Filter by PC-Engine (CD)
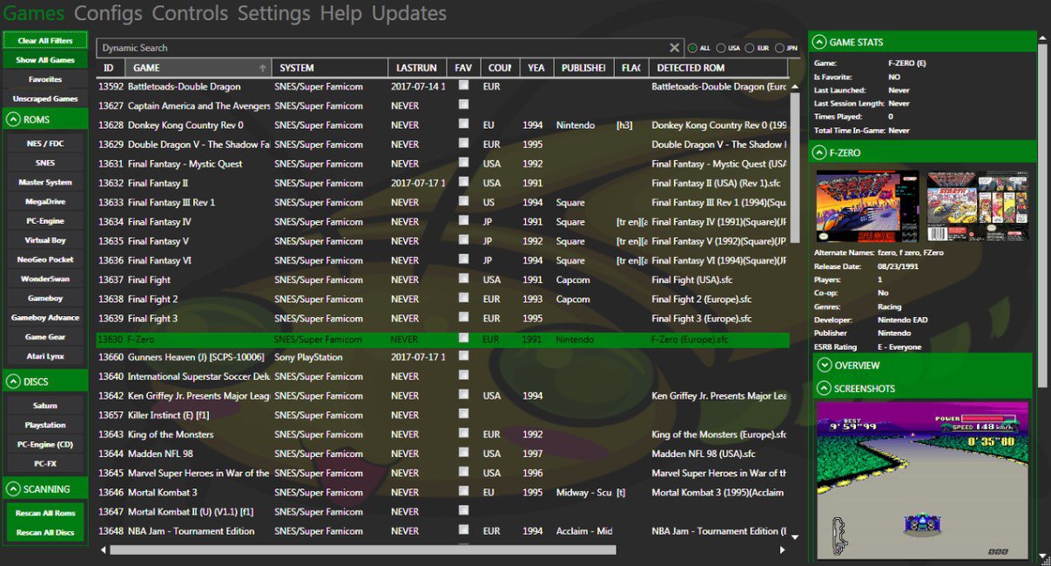Screen dimensions: 1051x566 (x=45, y=444)
